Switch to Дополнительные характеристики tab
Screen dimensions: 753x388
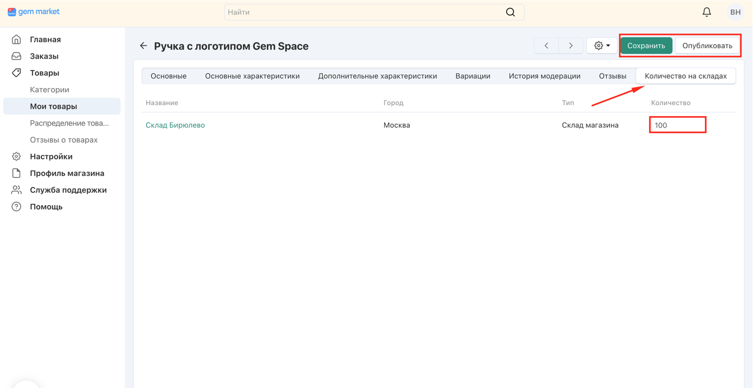377,76
